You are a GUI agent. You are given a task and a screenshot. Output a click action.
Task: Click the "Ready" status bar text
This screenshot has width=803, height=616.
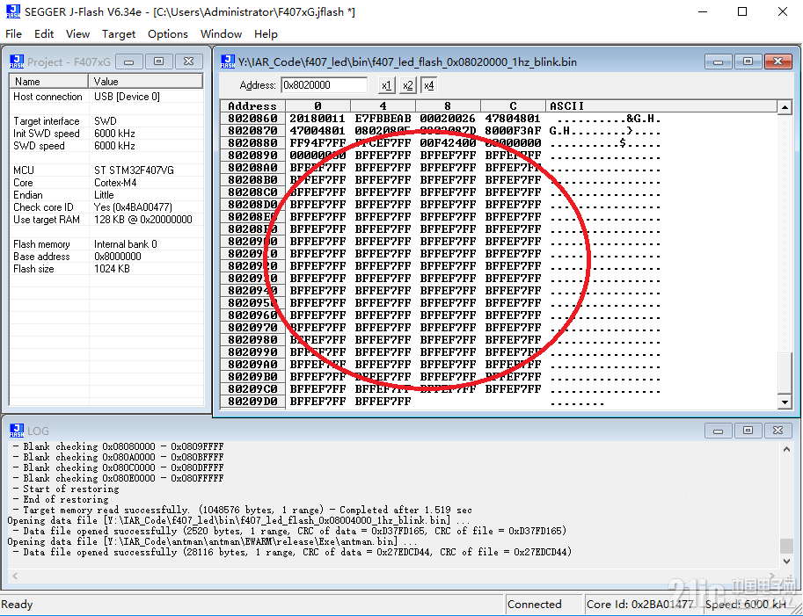17,605
